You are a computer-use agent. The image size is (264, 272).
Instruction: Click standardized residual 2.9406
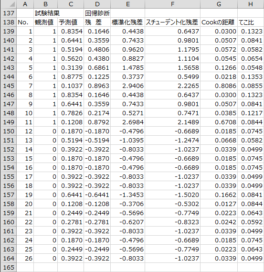pyautogui.click(x=127, y=86)
